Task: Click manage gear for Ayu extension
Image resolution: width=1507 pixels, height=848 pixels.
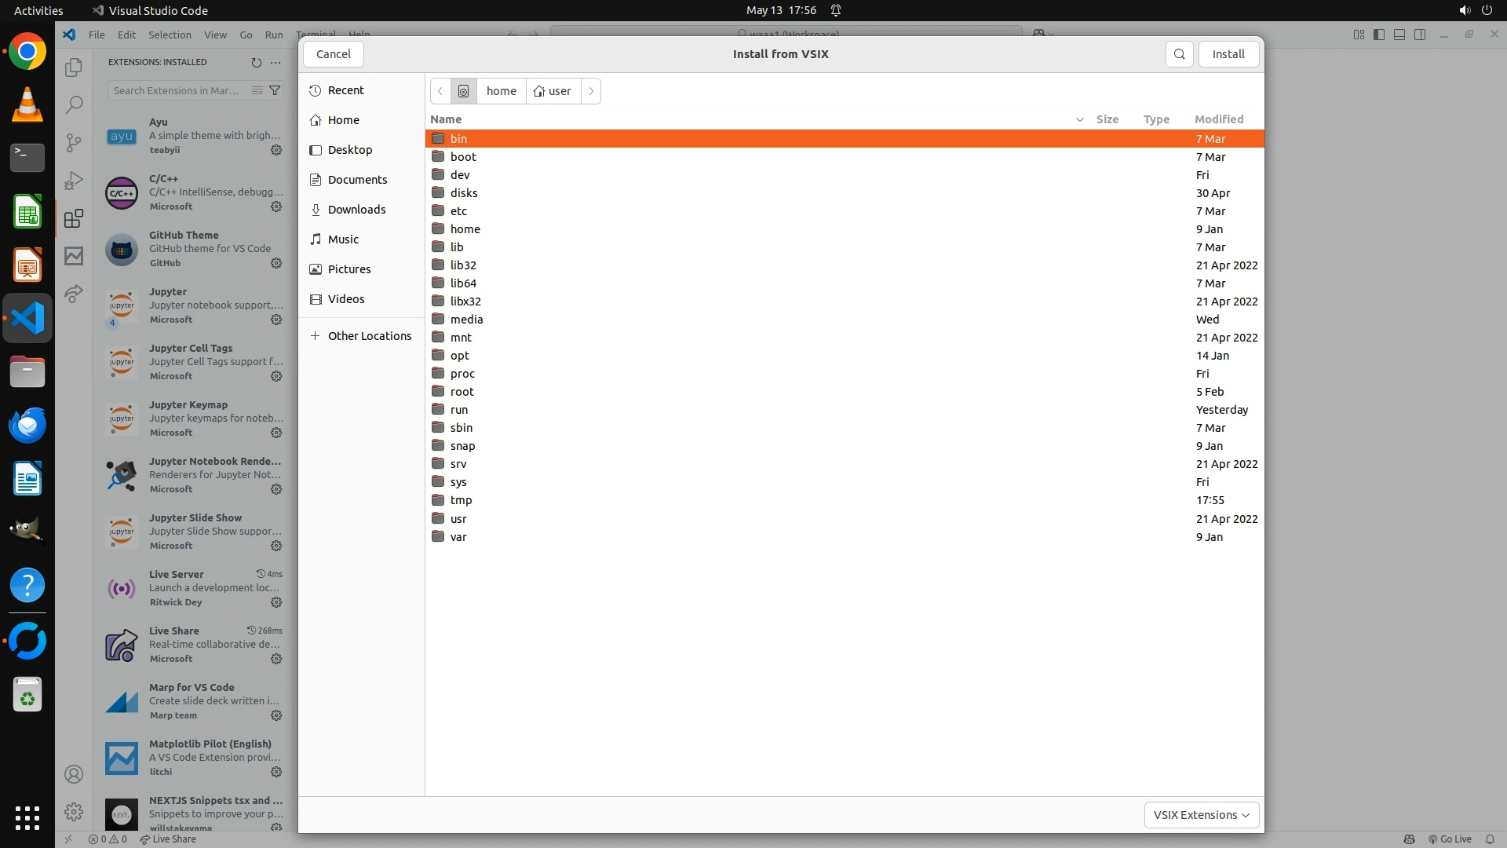Action: [x=276, y=150]
